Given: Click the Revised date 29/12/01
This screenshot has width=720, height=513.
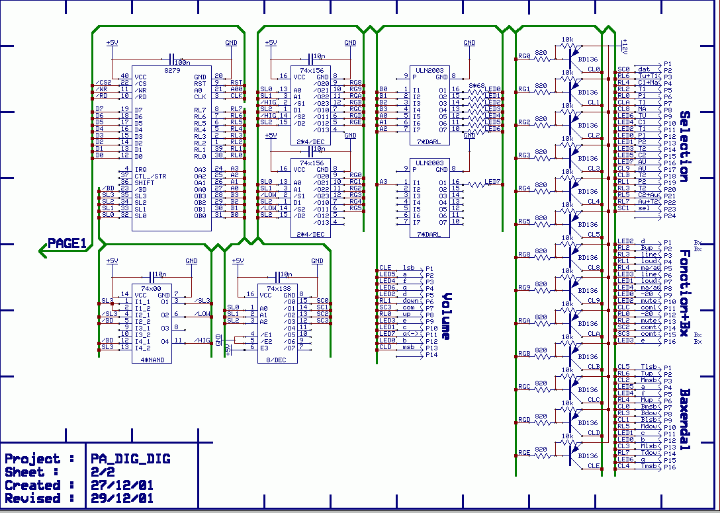Looking at the screenshot, I should [122, 498].
